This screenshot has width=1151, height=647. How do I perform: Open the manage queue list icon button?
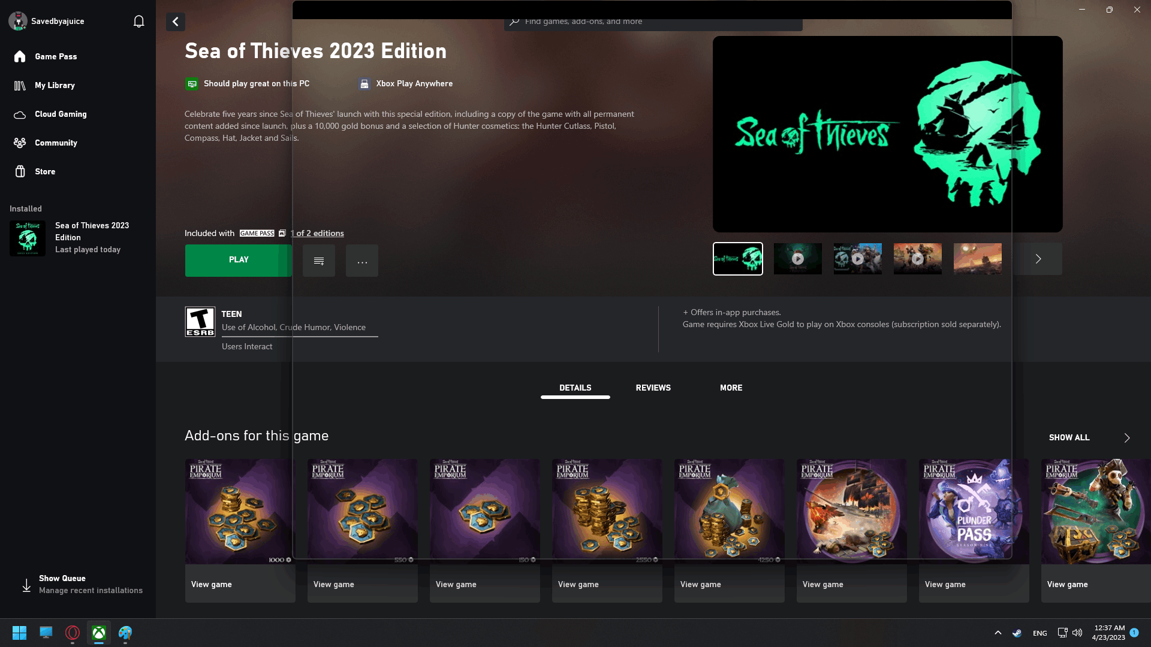click(319, 261)
